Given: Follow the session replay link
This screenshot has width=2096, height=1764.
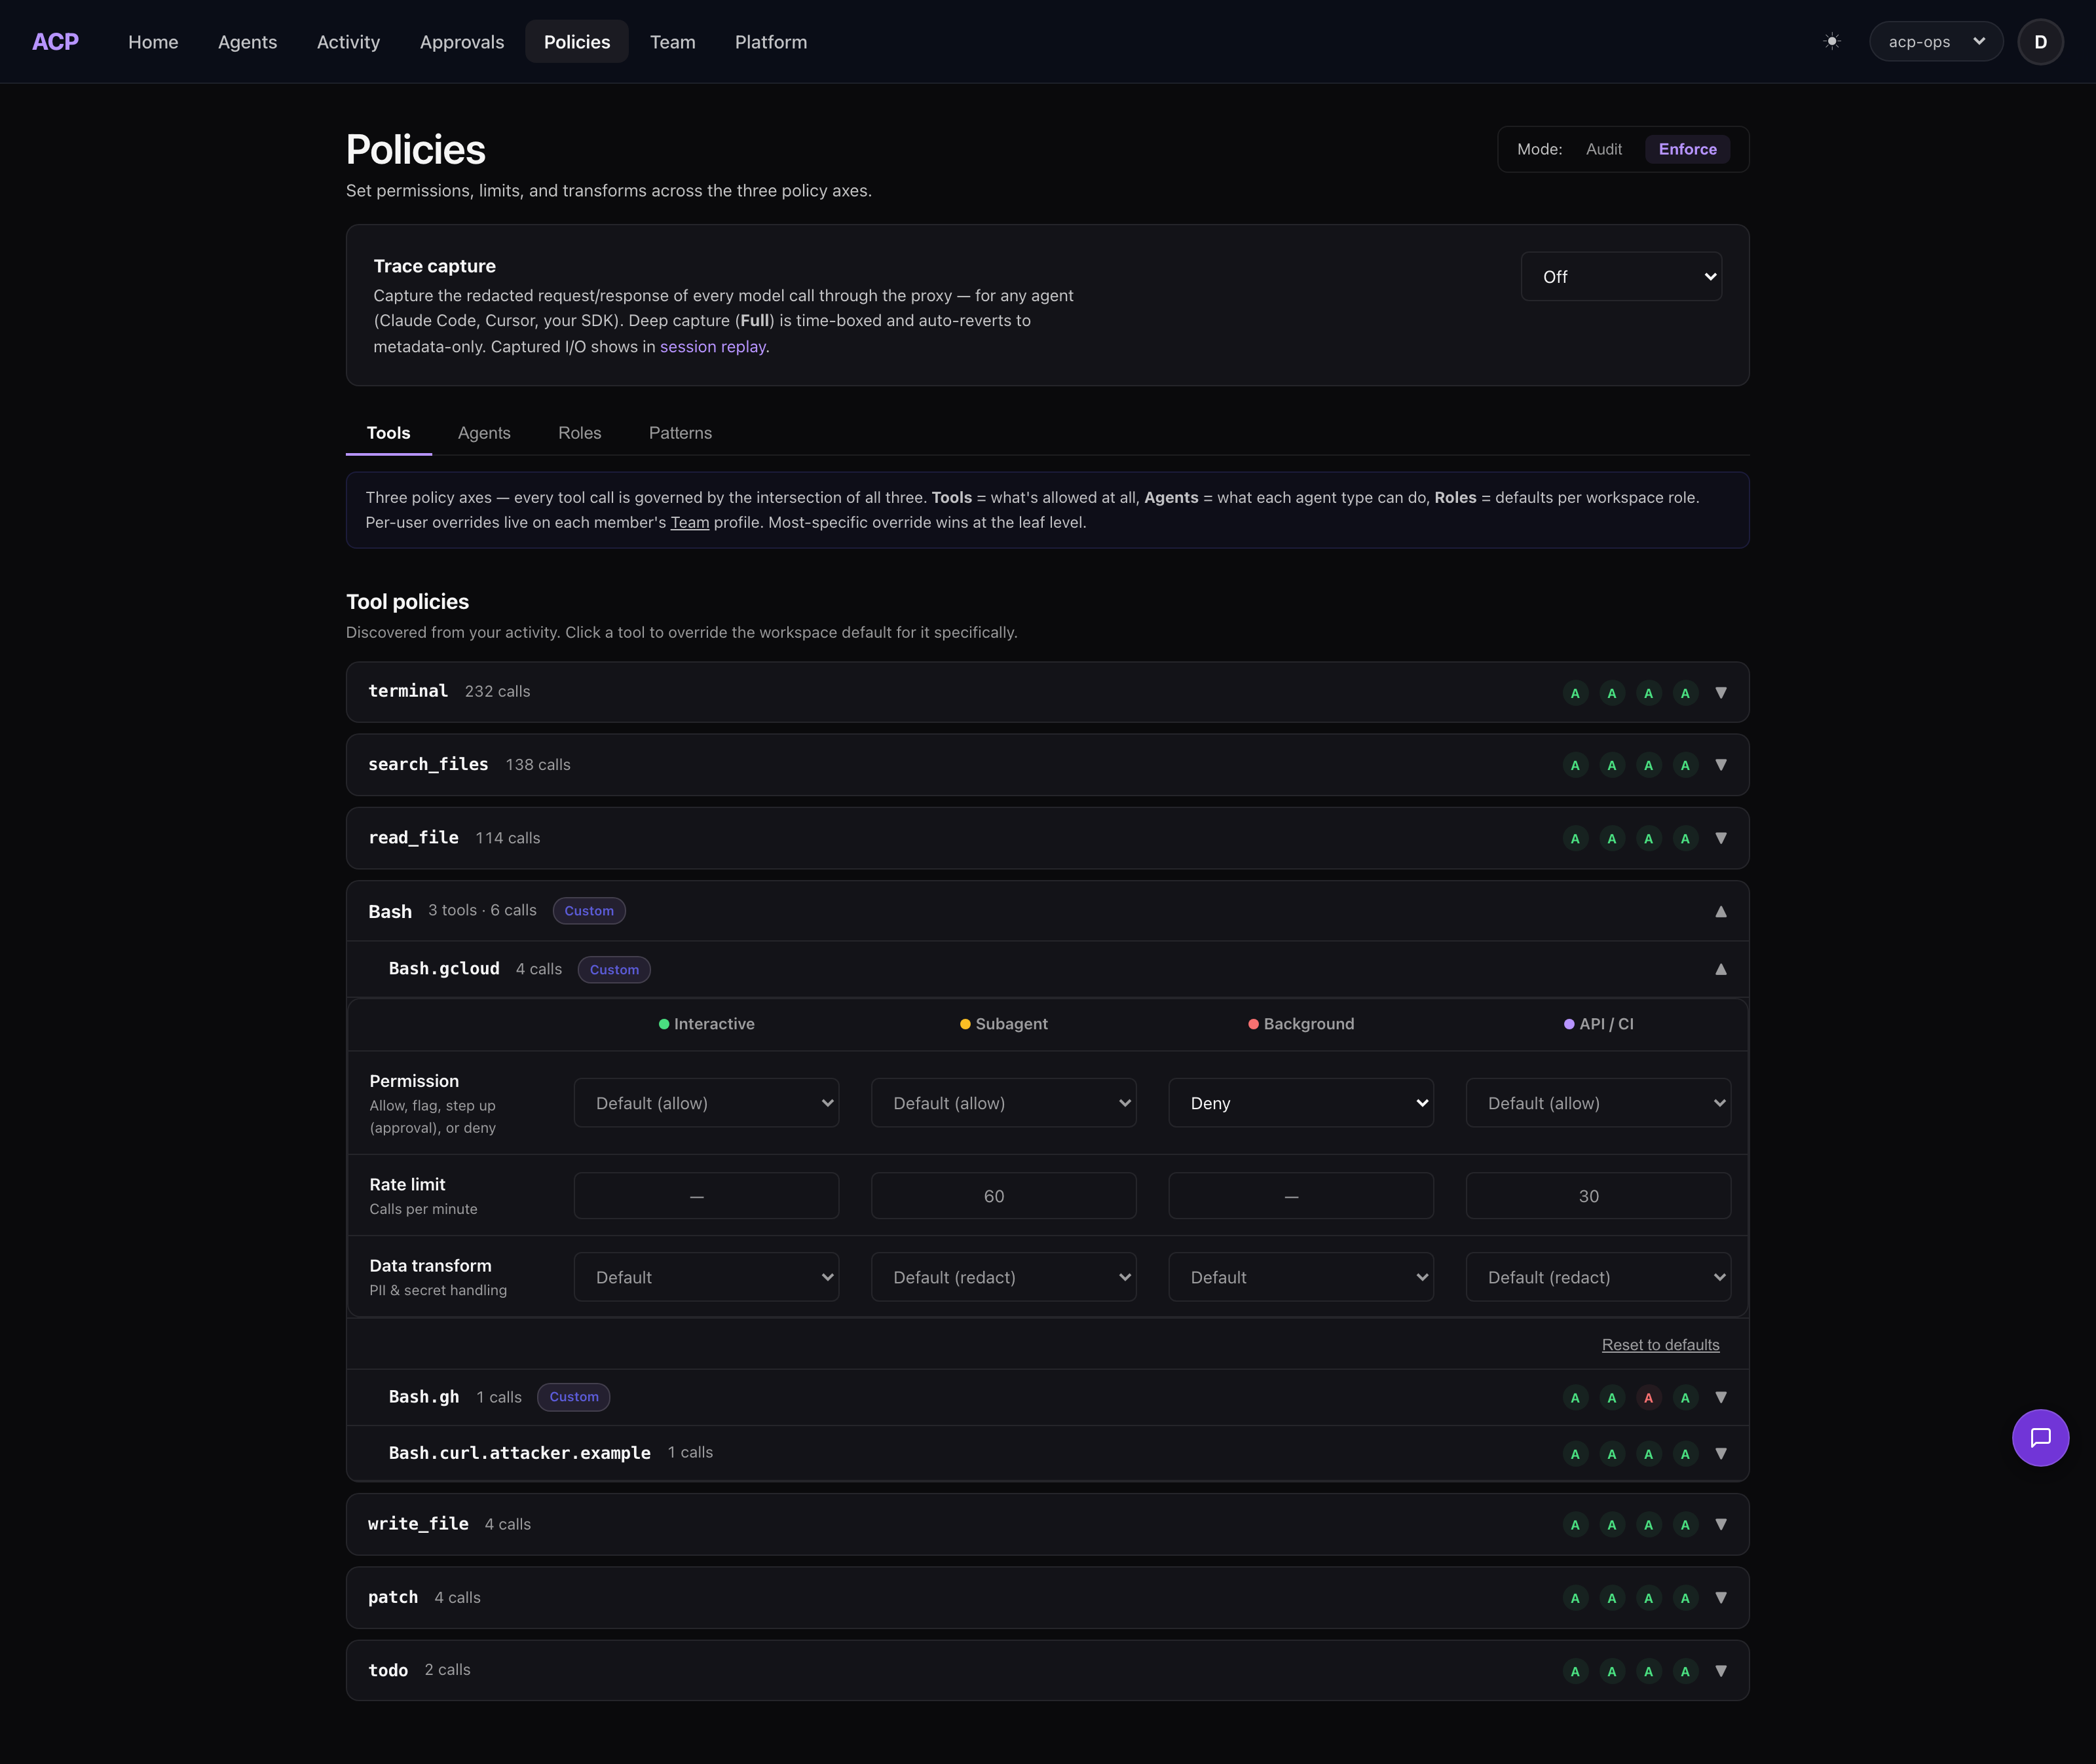Looking at the screenshot, I should coord(713,347).
